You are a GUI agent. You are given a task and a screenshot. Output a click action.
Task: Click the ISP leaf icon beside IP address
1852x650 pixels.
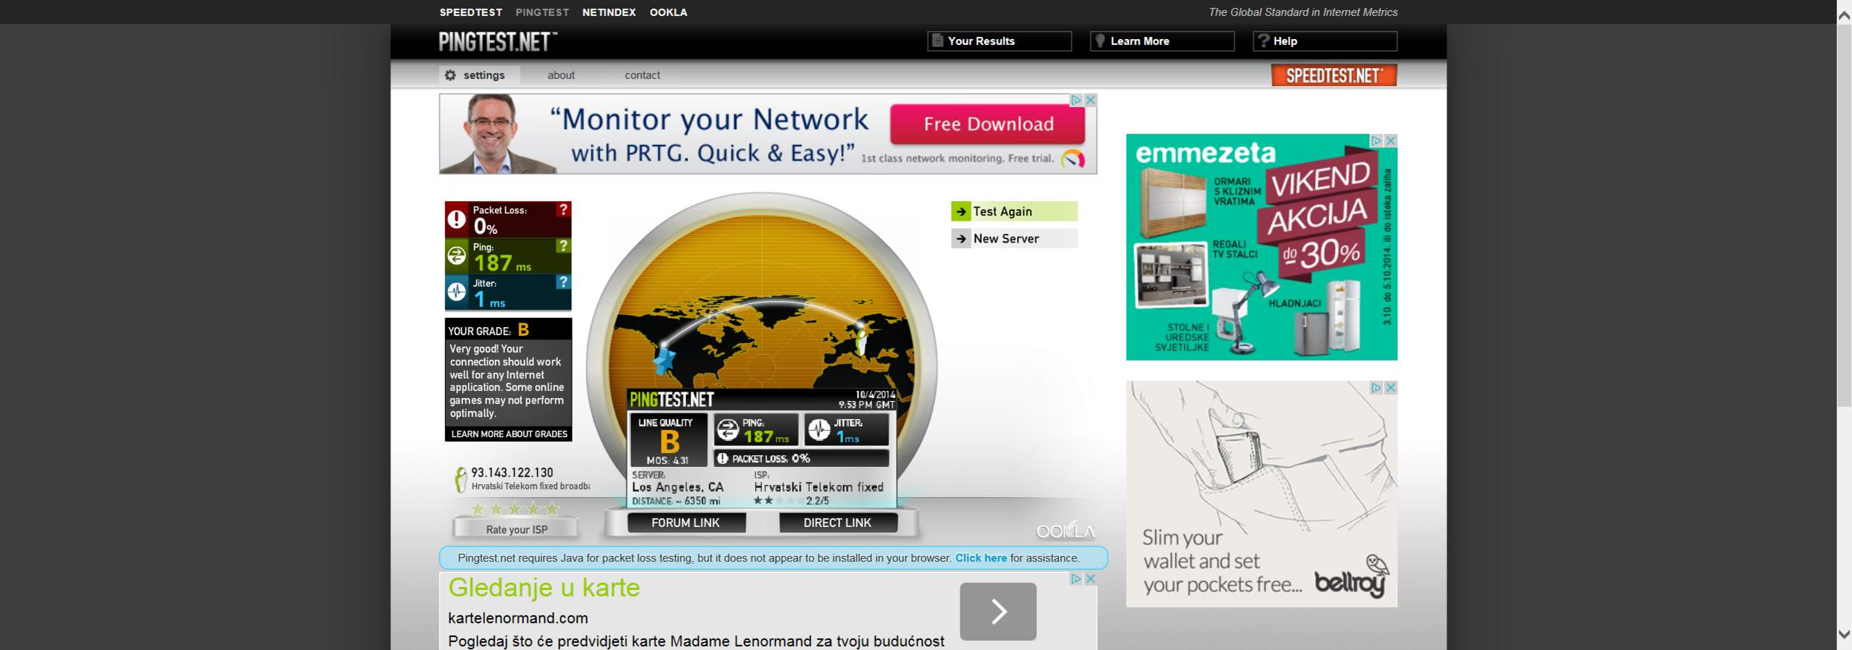460,480
